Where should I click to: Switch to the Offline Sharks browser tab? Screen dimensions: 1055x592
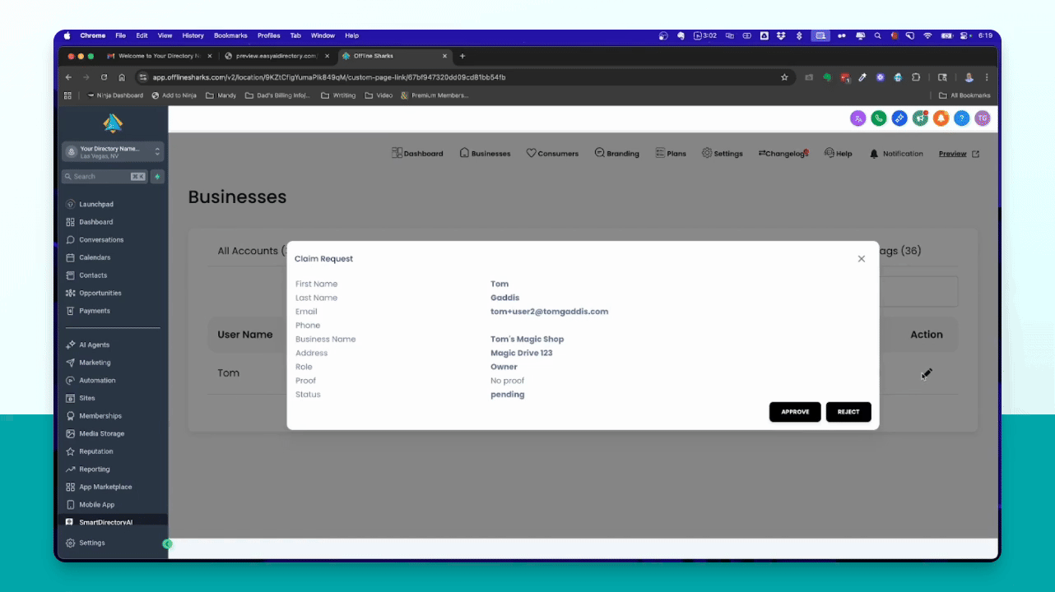click(x=394, y=56)
